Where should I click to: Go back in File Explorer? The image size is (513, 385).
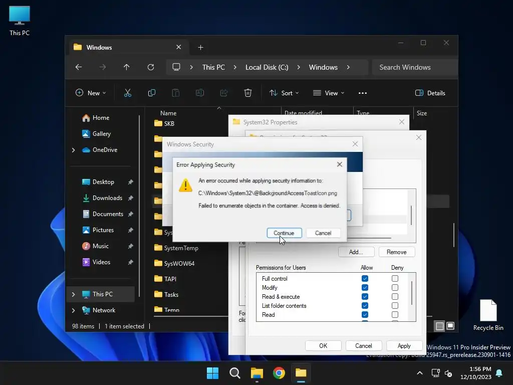(79, 67)
